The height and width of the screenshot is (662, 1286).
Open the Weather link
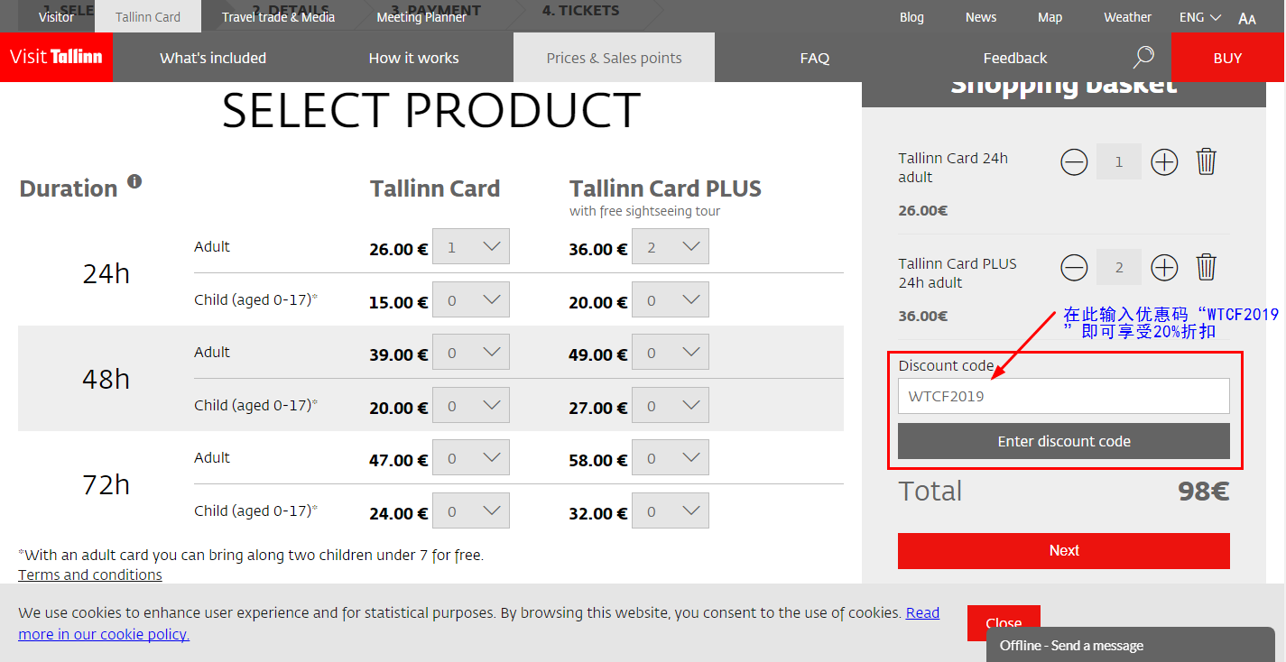(1127, 17)
